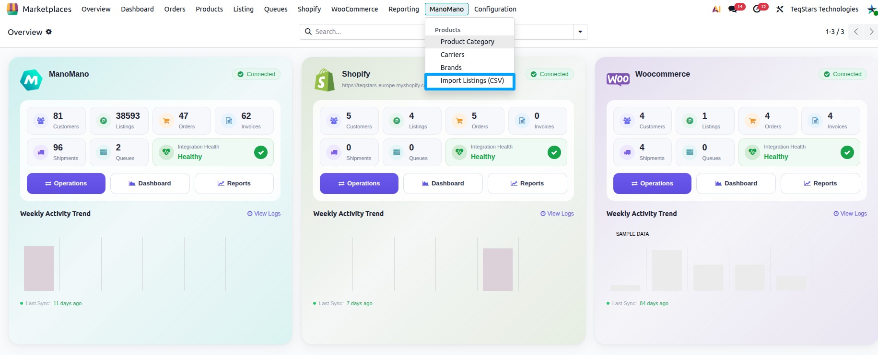Image resolution: width=878 pixels, height=355 pixels.
Task: Open Woocommerce View Logs link
Action: (850, 214)
